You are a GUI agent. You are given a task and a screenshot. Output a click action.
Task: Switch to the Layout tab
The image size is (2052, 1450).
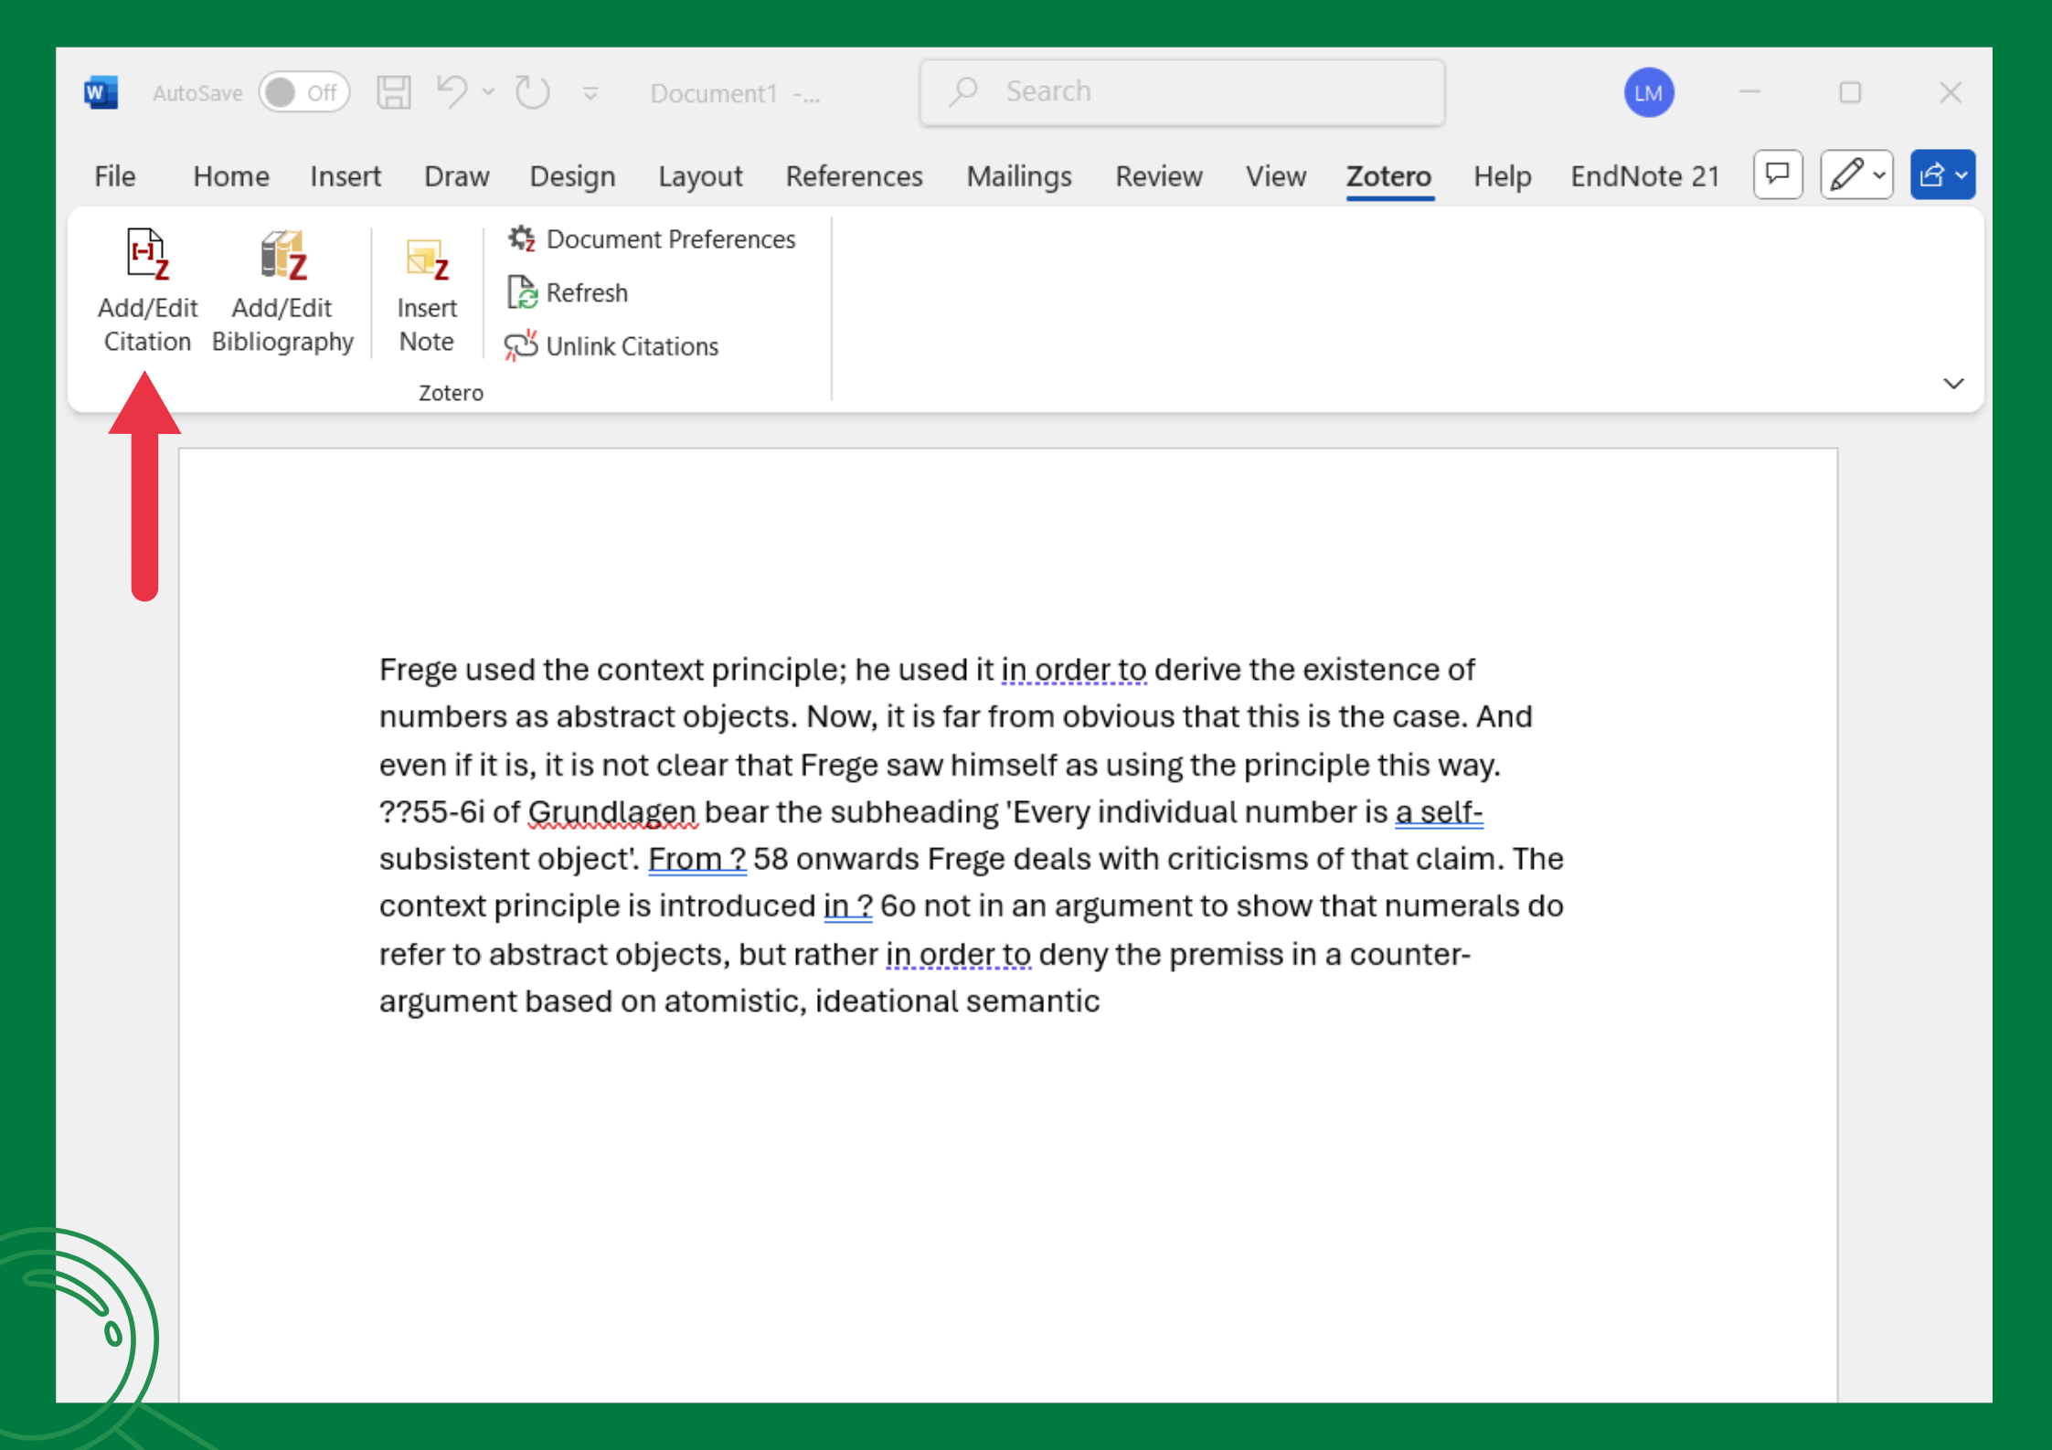[700, 175]
